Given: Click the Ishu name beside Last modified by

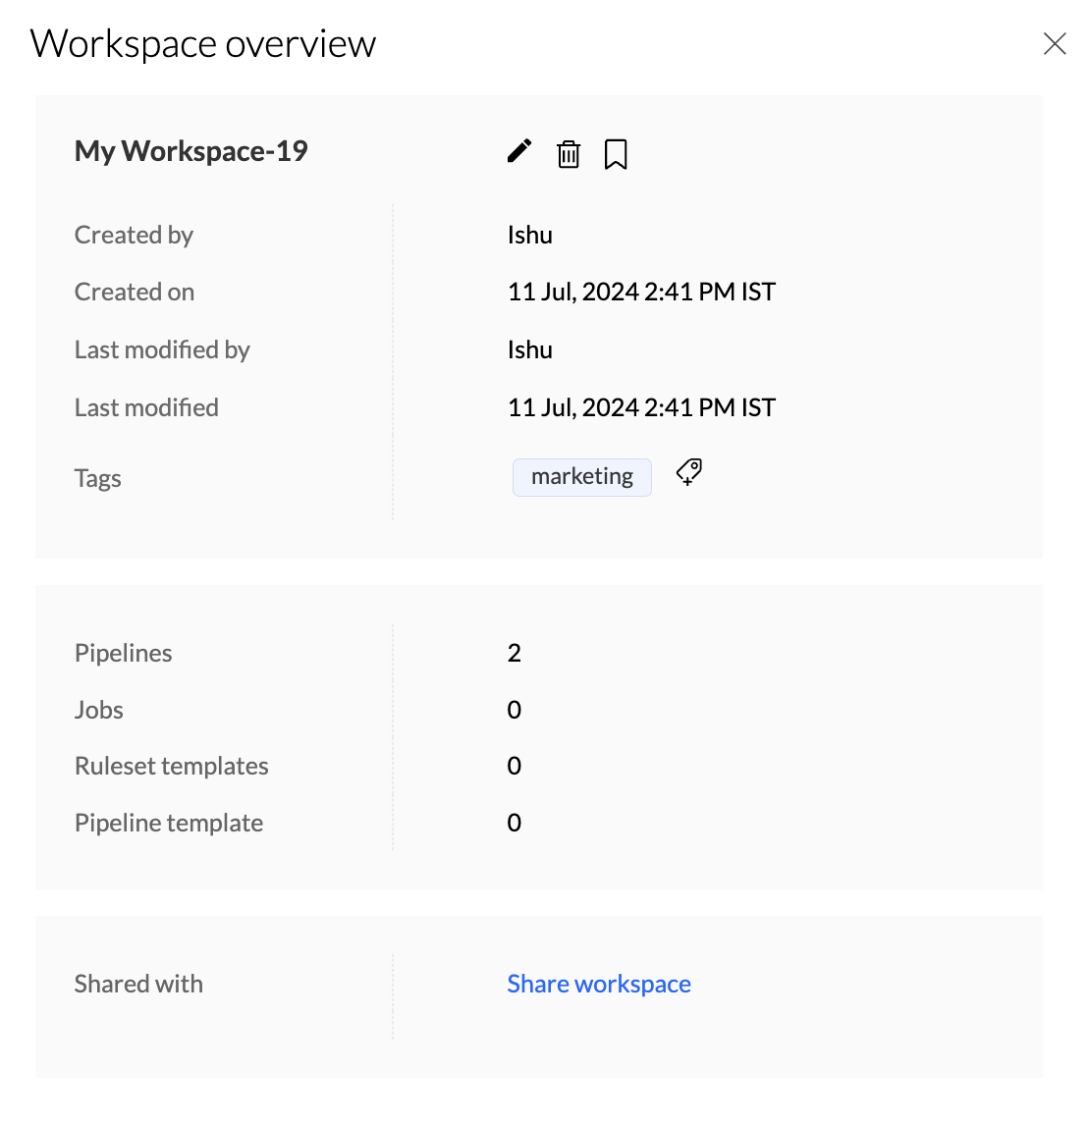Looking at the screenshot, I should tap(530, 349).
